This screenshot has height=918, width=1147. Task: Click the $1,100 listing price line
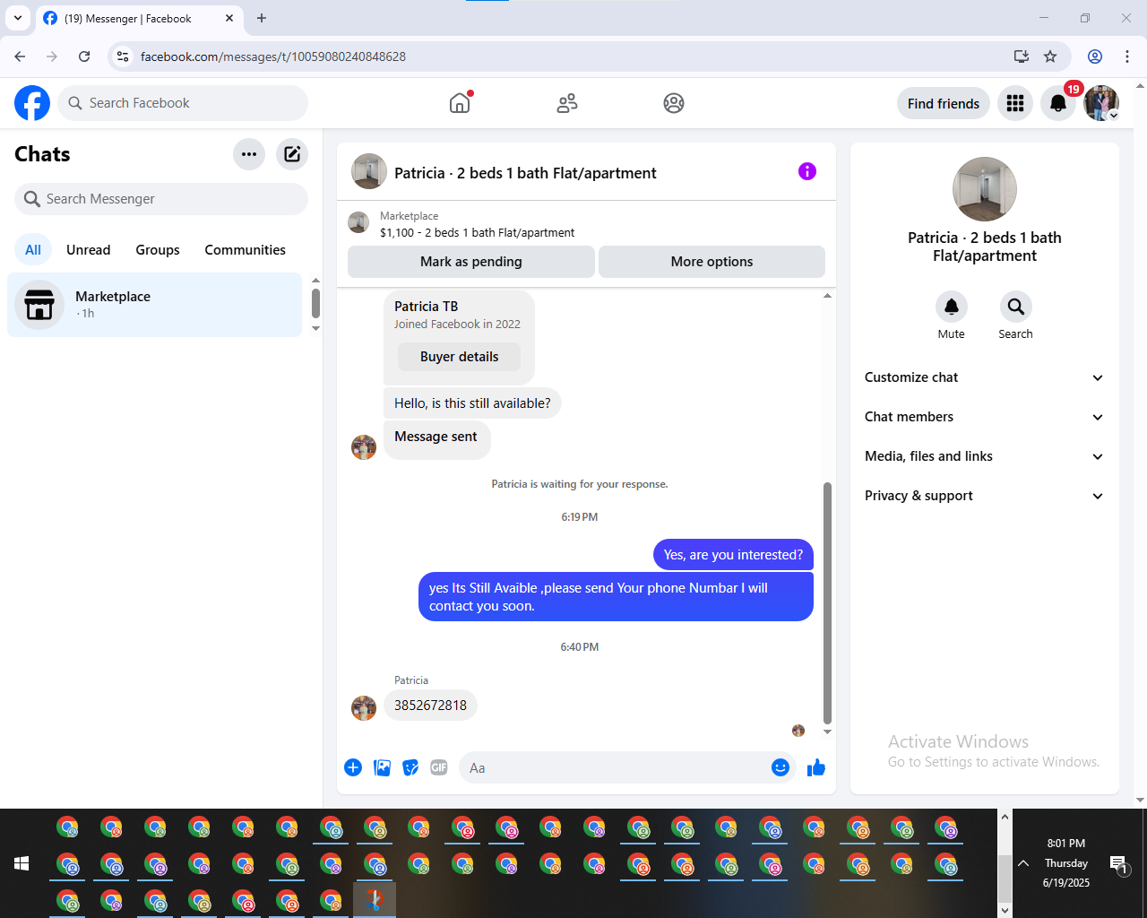click(x=478, y=233)
